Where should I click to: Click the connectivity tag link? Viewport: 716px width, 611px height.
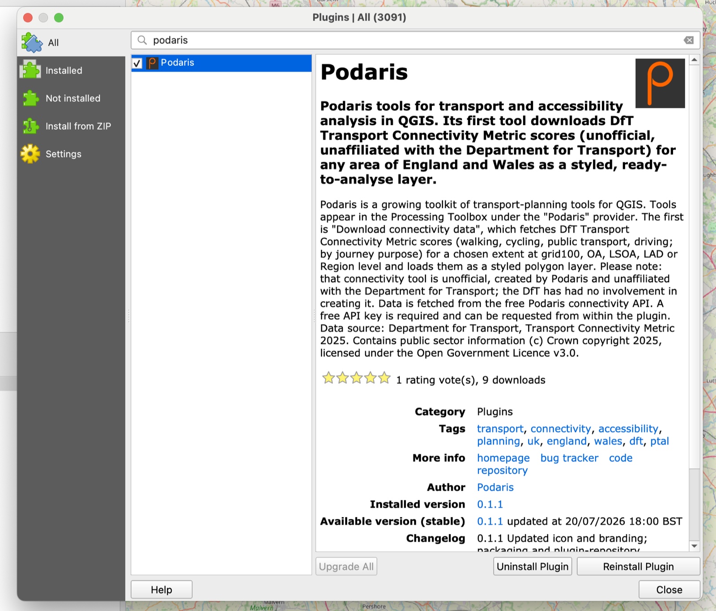pos(561,429)
